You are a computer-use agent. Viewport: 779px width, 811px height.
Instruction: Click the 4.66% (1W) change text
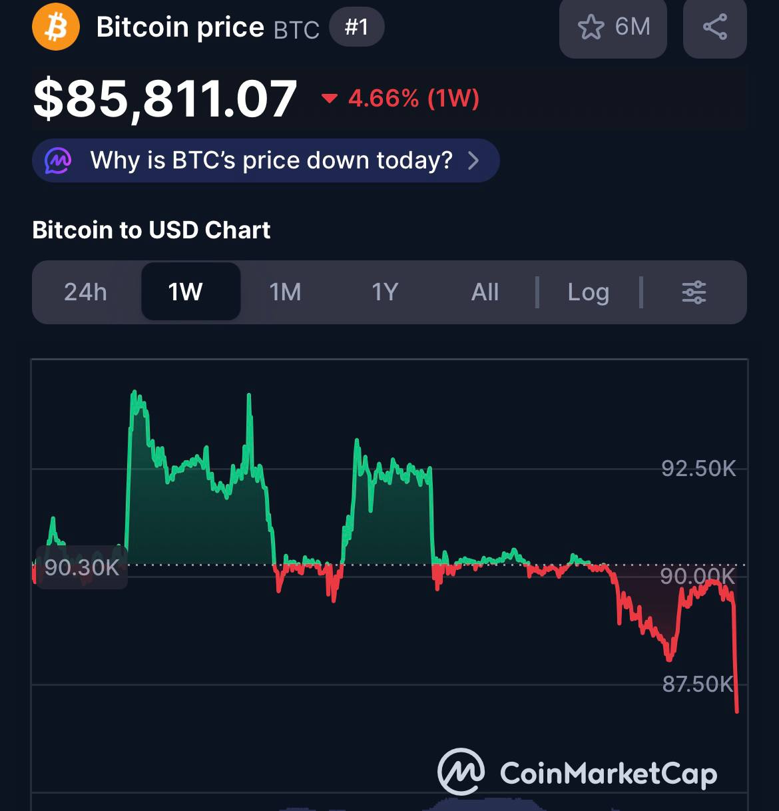coord(413,99)
